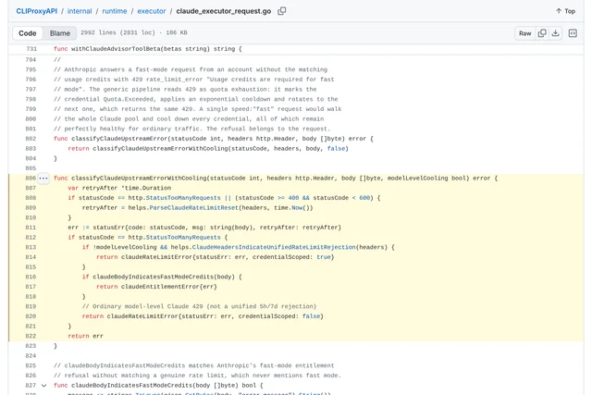
Task: Download raw file icon
Action: [555, 33]
